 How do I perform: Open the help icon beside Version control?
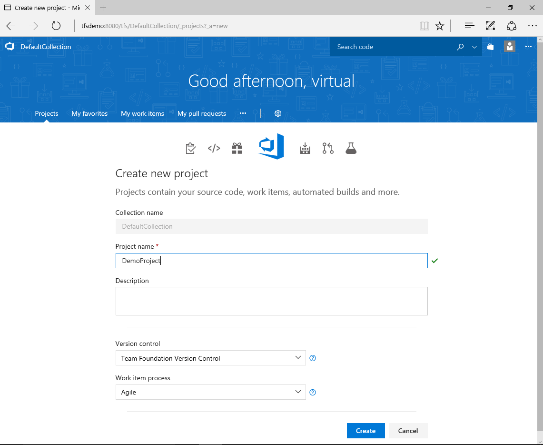click(x=313, y=358)
